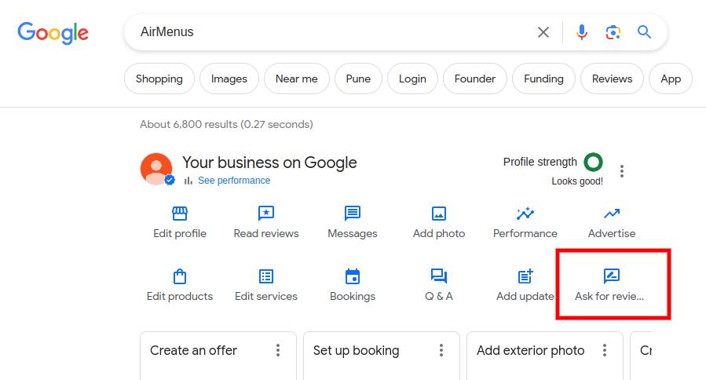Viewport: 706px width, 380px height.
Task: Select the Login filter chip
Action: tap(412, 79)
